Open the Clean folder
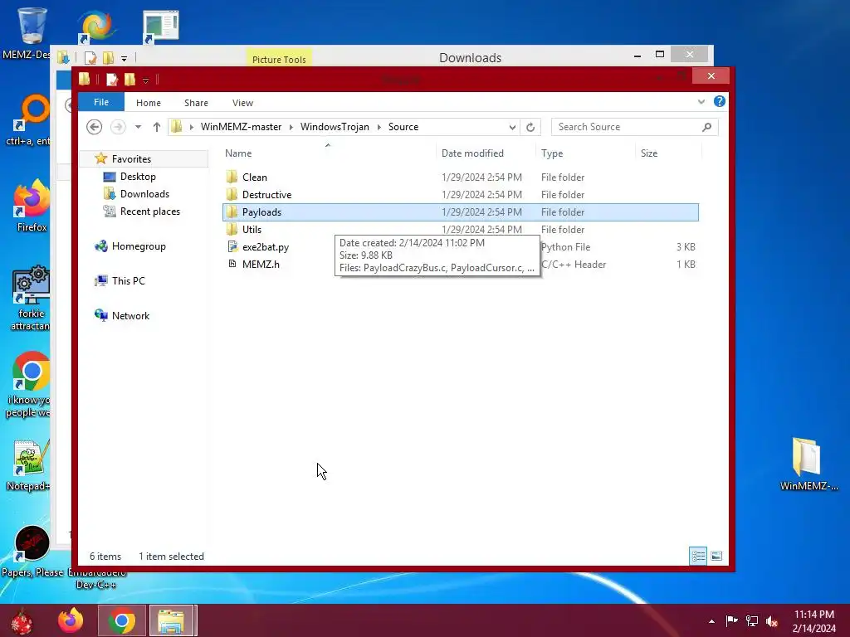 [254, 177]
